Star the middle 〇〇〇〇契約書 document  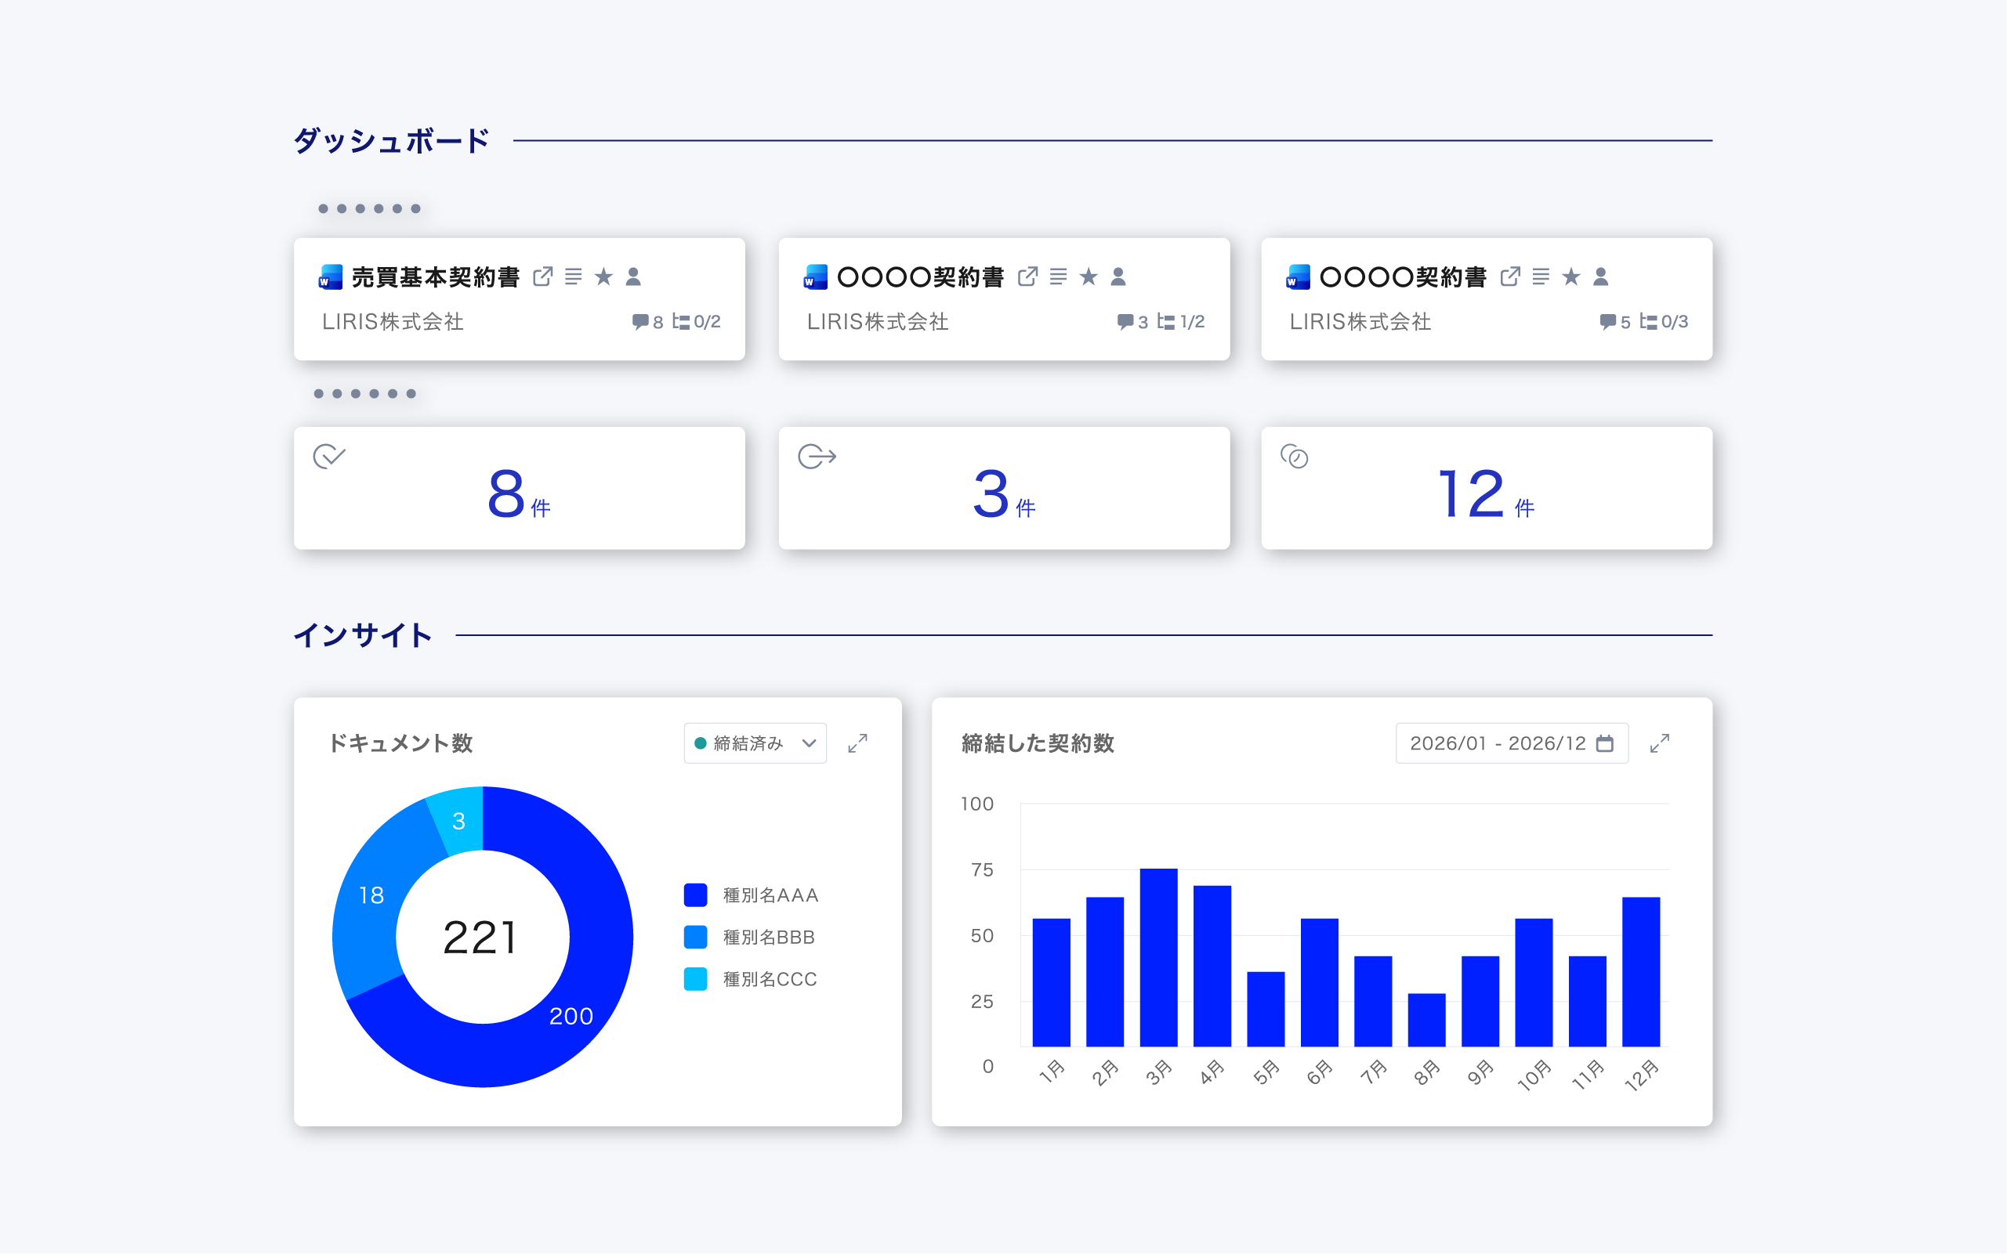point(1089,276)
